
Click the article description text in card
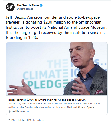pyautogui.click(x=54, y=106)
